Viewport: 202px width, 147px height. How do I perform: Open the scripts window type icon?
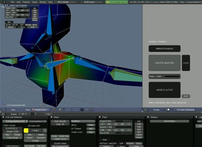[146, 110]
